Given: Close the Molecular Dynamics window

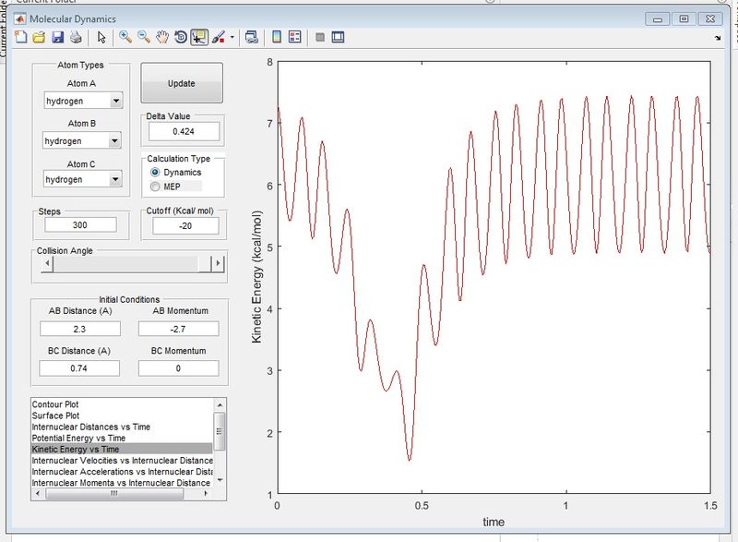Looking at the screenshot, I should [x=710, y=18].
